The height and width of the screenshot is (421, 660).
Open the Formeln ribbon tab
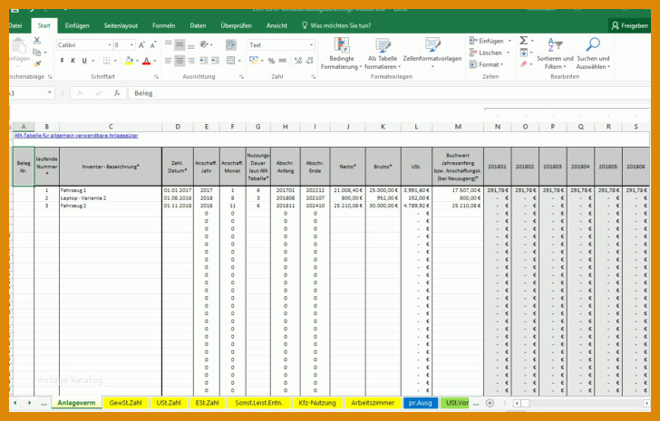(164, 25)
